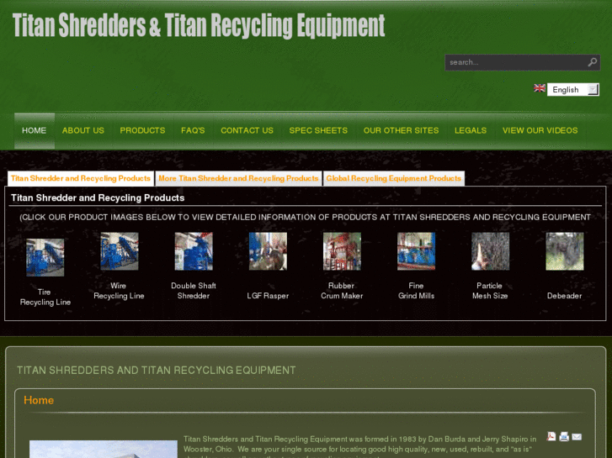Click the Particle Mesh Size label

pyautogui.click(x=490, y=291)
